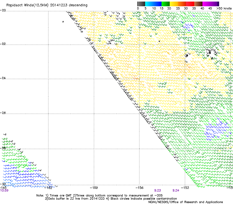Click the '-153' longitude axis label
The image size is (233, 204).
click(x=185, y=188)
